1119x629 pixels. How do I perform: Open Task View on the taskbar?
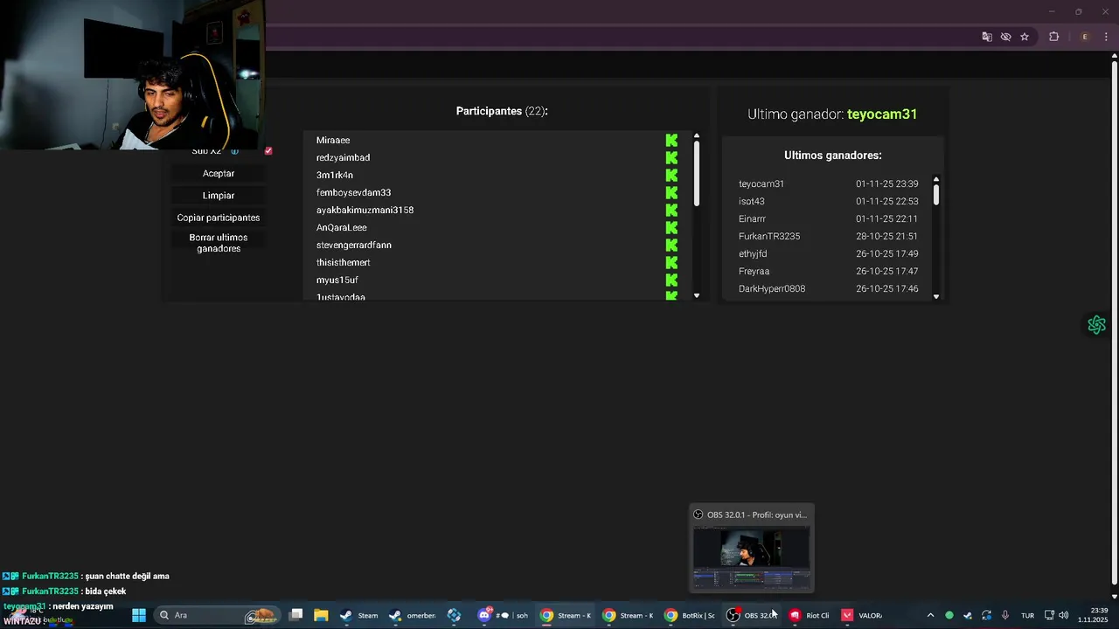tap(296, 615)
